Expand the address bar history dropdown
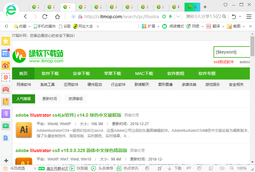This screenshot has height=172, width=255. tap(178, 16)
